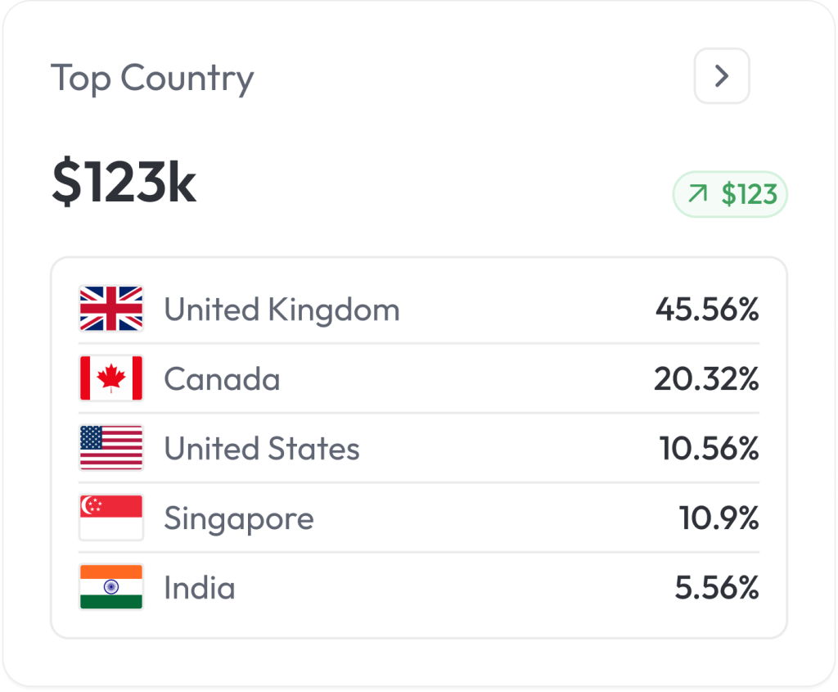Click the 10.56% United States percentage
This screenshot has width=838, height=692.
[710, 449]
